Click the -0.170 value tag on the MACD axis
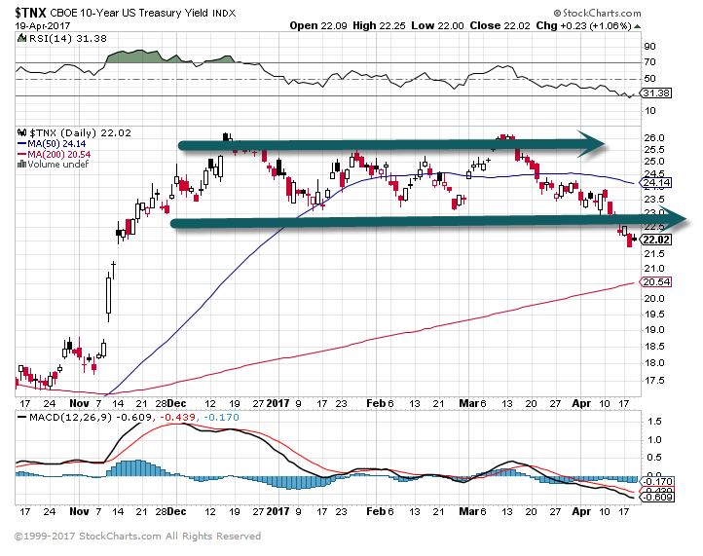The width and height of the screenshot is (703, 556). 657,482
